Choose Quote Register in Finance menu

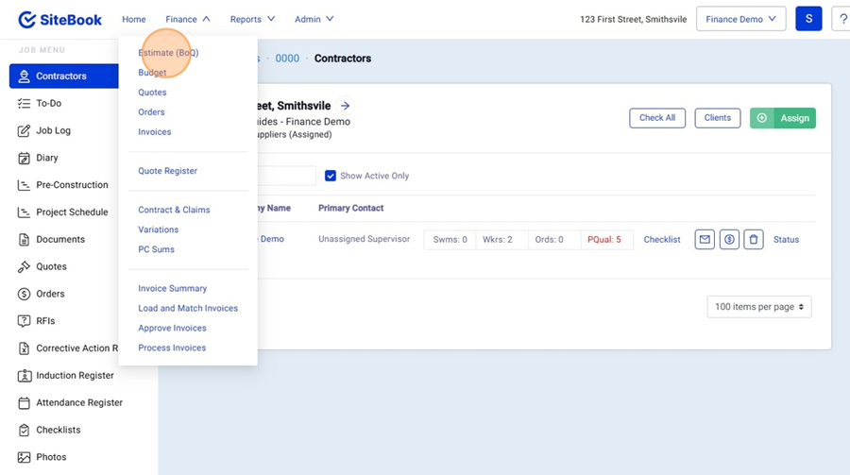(167, 171)
